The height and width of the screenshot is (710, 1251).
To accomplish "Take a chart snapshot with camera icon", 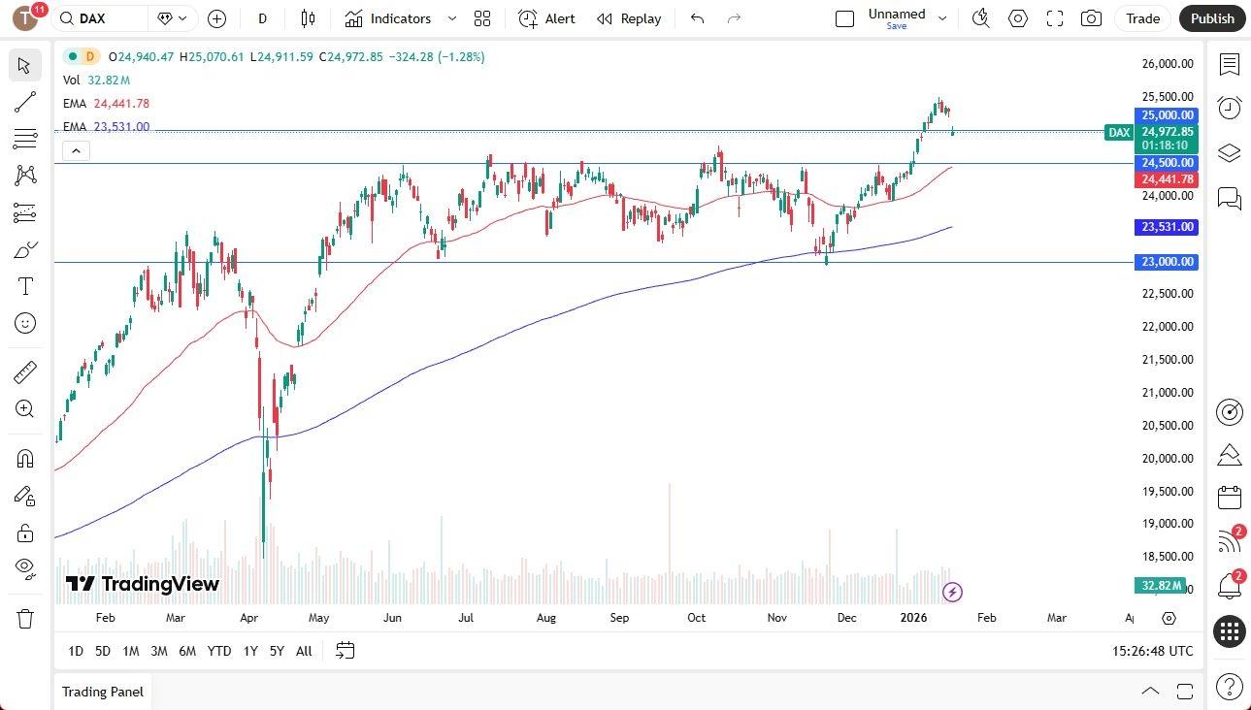I will pyautogui.click(x=1091, y=18).
